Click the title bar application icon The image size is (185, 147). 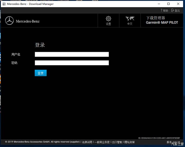point(4,4)
